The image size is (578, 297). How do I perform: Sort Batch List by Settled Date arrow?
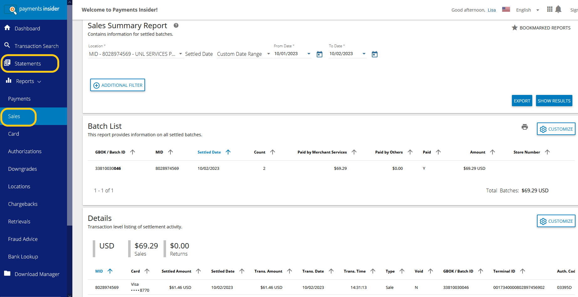228,152
